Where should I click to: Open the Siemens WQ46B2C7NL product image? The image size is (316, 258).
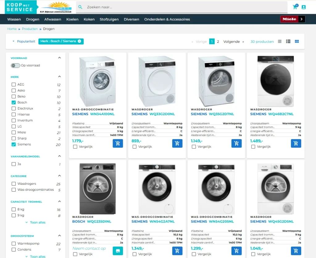276,81
